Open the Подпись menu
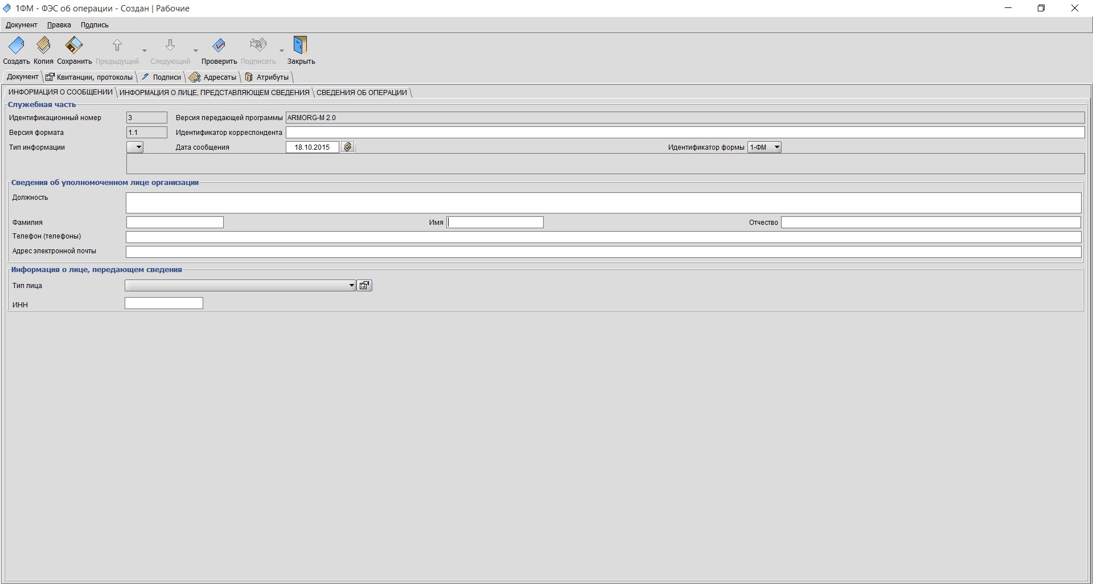This screenshot has height=584, width=1093. pos(94,25)
